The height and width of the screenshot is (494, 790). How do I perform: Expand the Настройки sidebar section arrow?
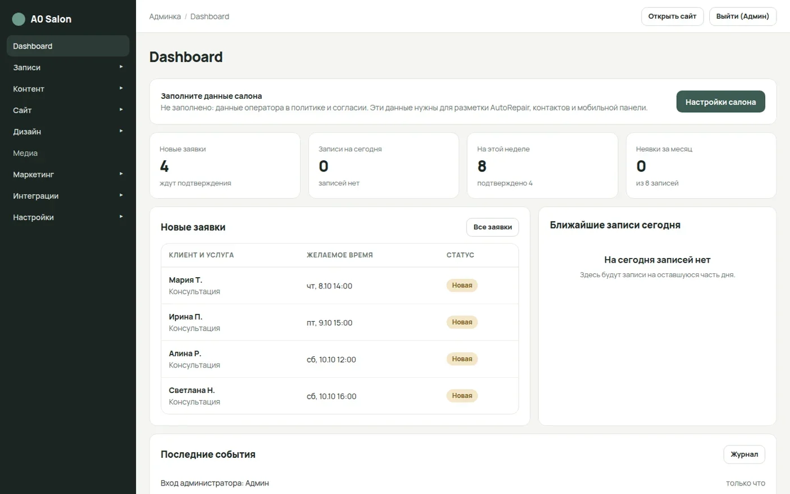click(x=121, y=217)
